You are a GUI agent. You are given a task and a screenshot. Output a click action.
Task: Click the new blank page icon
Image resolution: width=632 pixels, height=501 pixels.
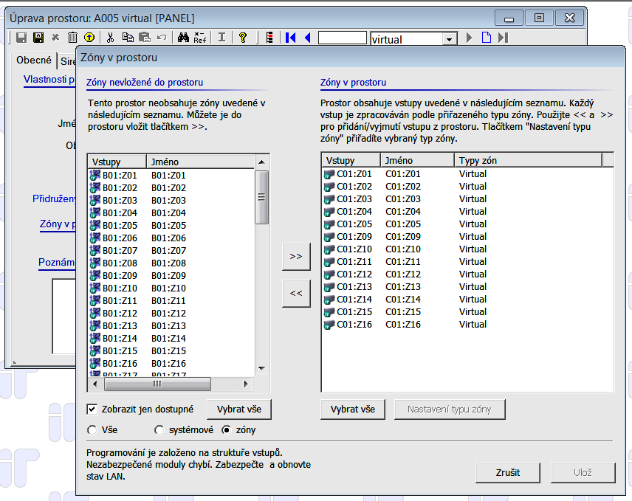coord(487,38)
